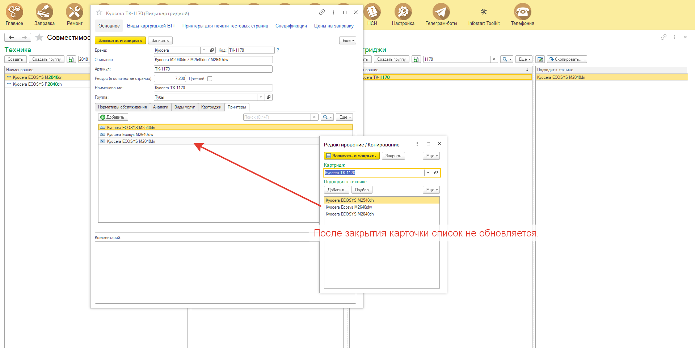Copy link to Kyocera TK-1170 card
Viewport: 695px width, 350px height.
[x=322, y=12]
